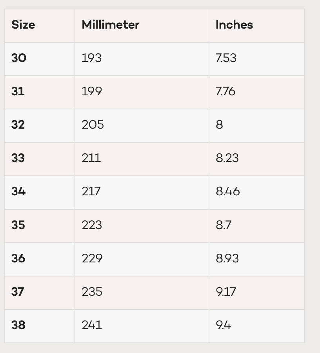Click the 7.53 inches cell
The height and width of the screenshot is (353, 320).
226,58
